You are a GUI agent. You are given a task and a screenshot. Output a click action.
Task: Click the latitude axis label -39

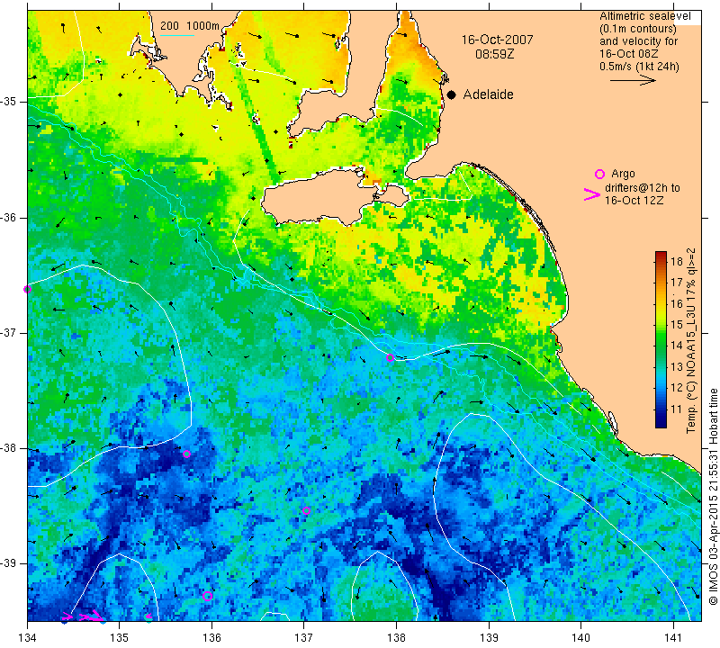[9, 563]
